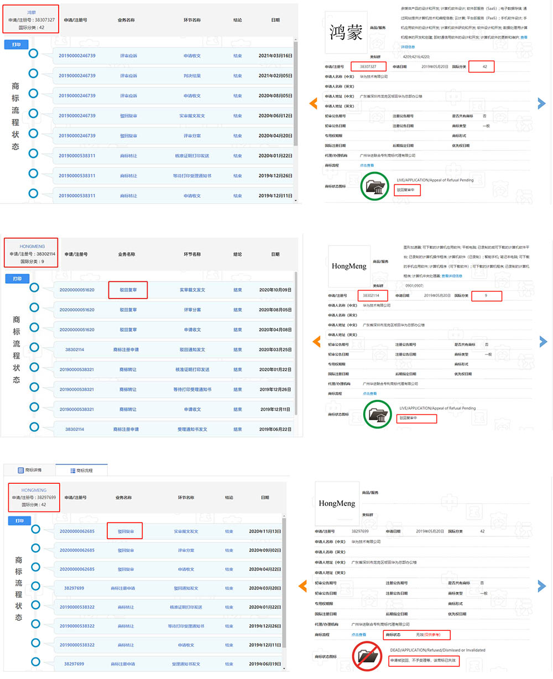
Task: Click the 商标流程 list icon in the tab
Action: [72, 471]
